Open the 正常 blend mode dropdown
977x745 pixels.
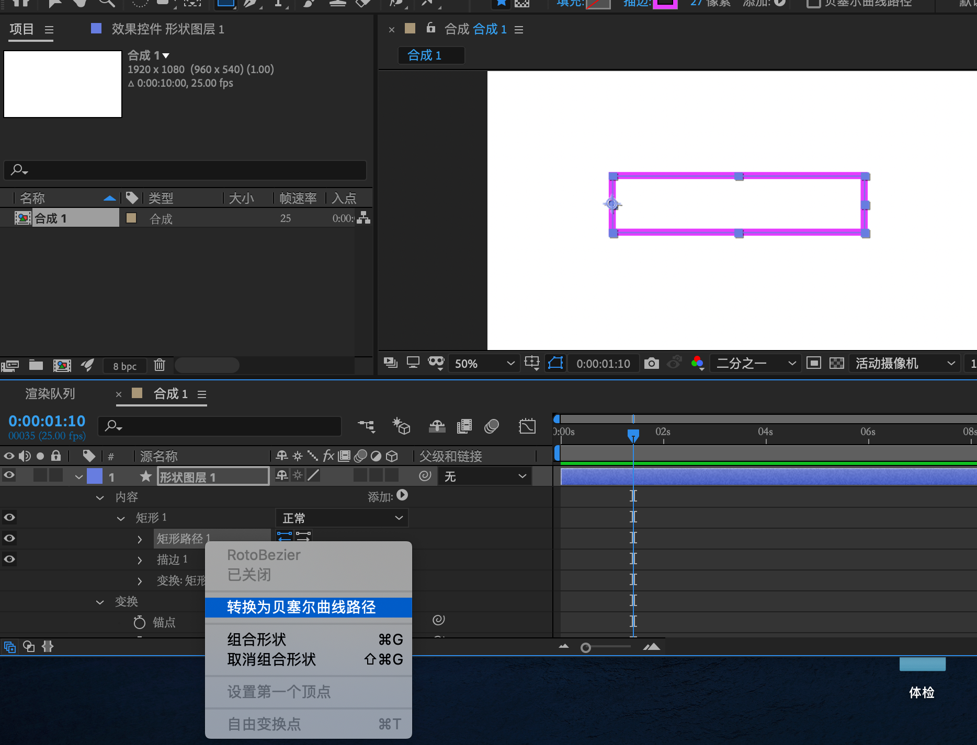[x=342, y=518]
